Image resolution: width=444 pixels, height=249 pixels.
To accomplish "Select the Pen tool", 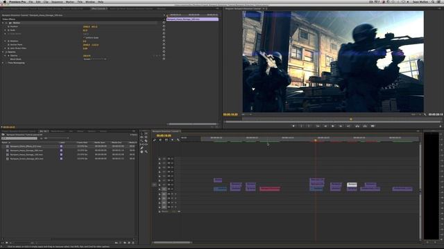I will (142, 148).
